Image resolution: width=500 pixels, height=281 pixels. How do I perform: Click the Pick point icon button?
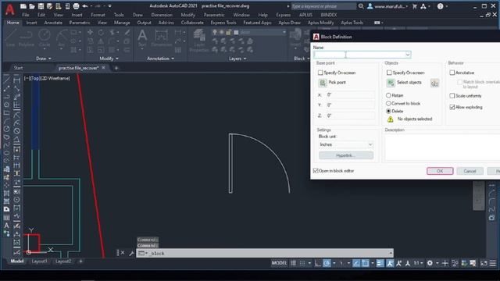pyautogui.click(x=323, y=83)
